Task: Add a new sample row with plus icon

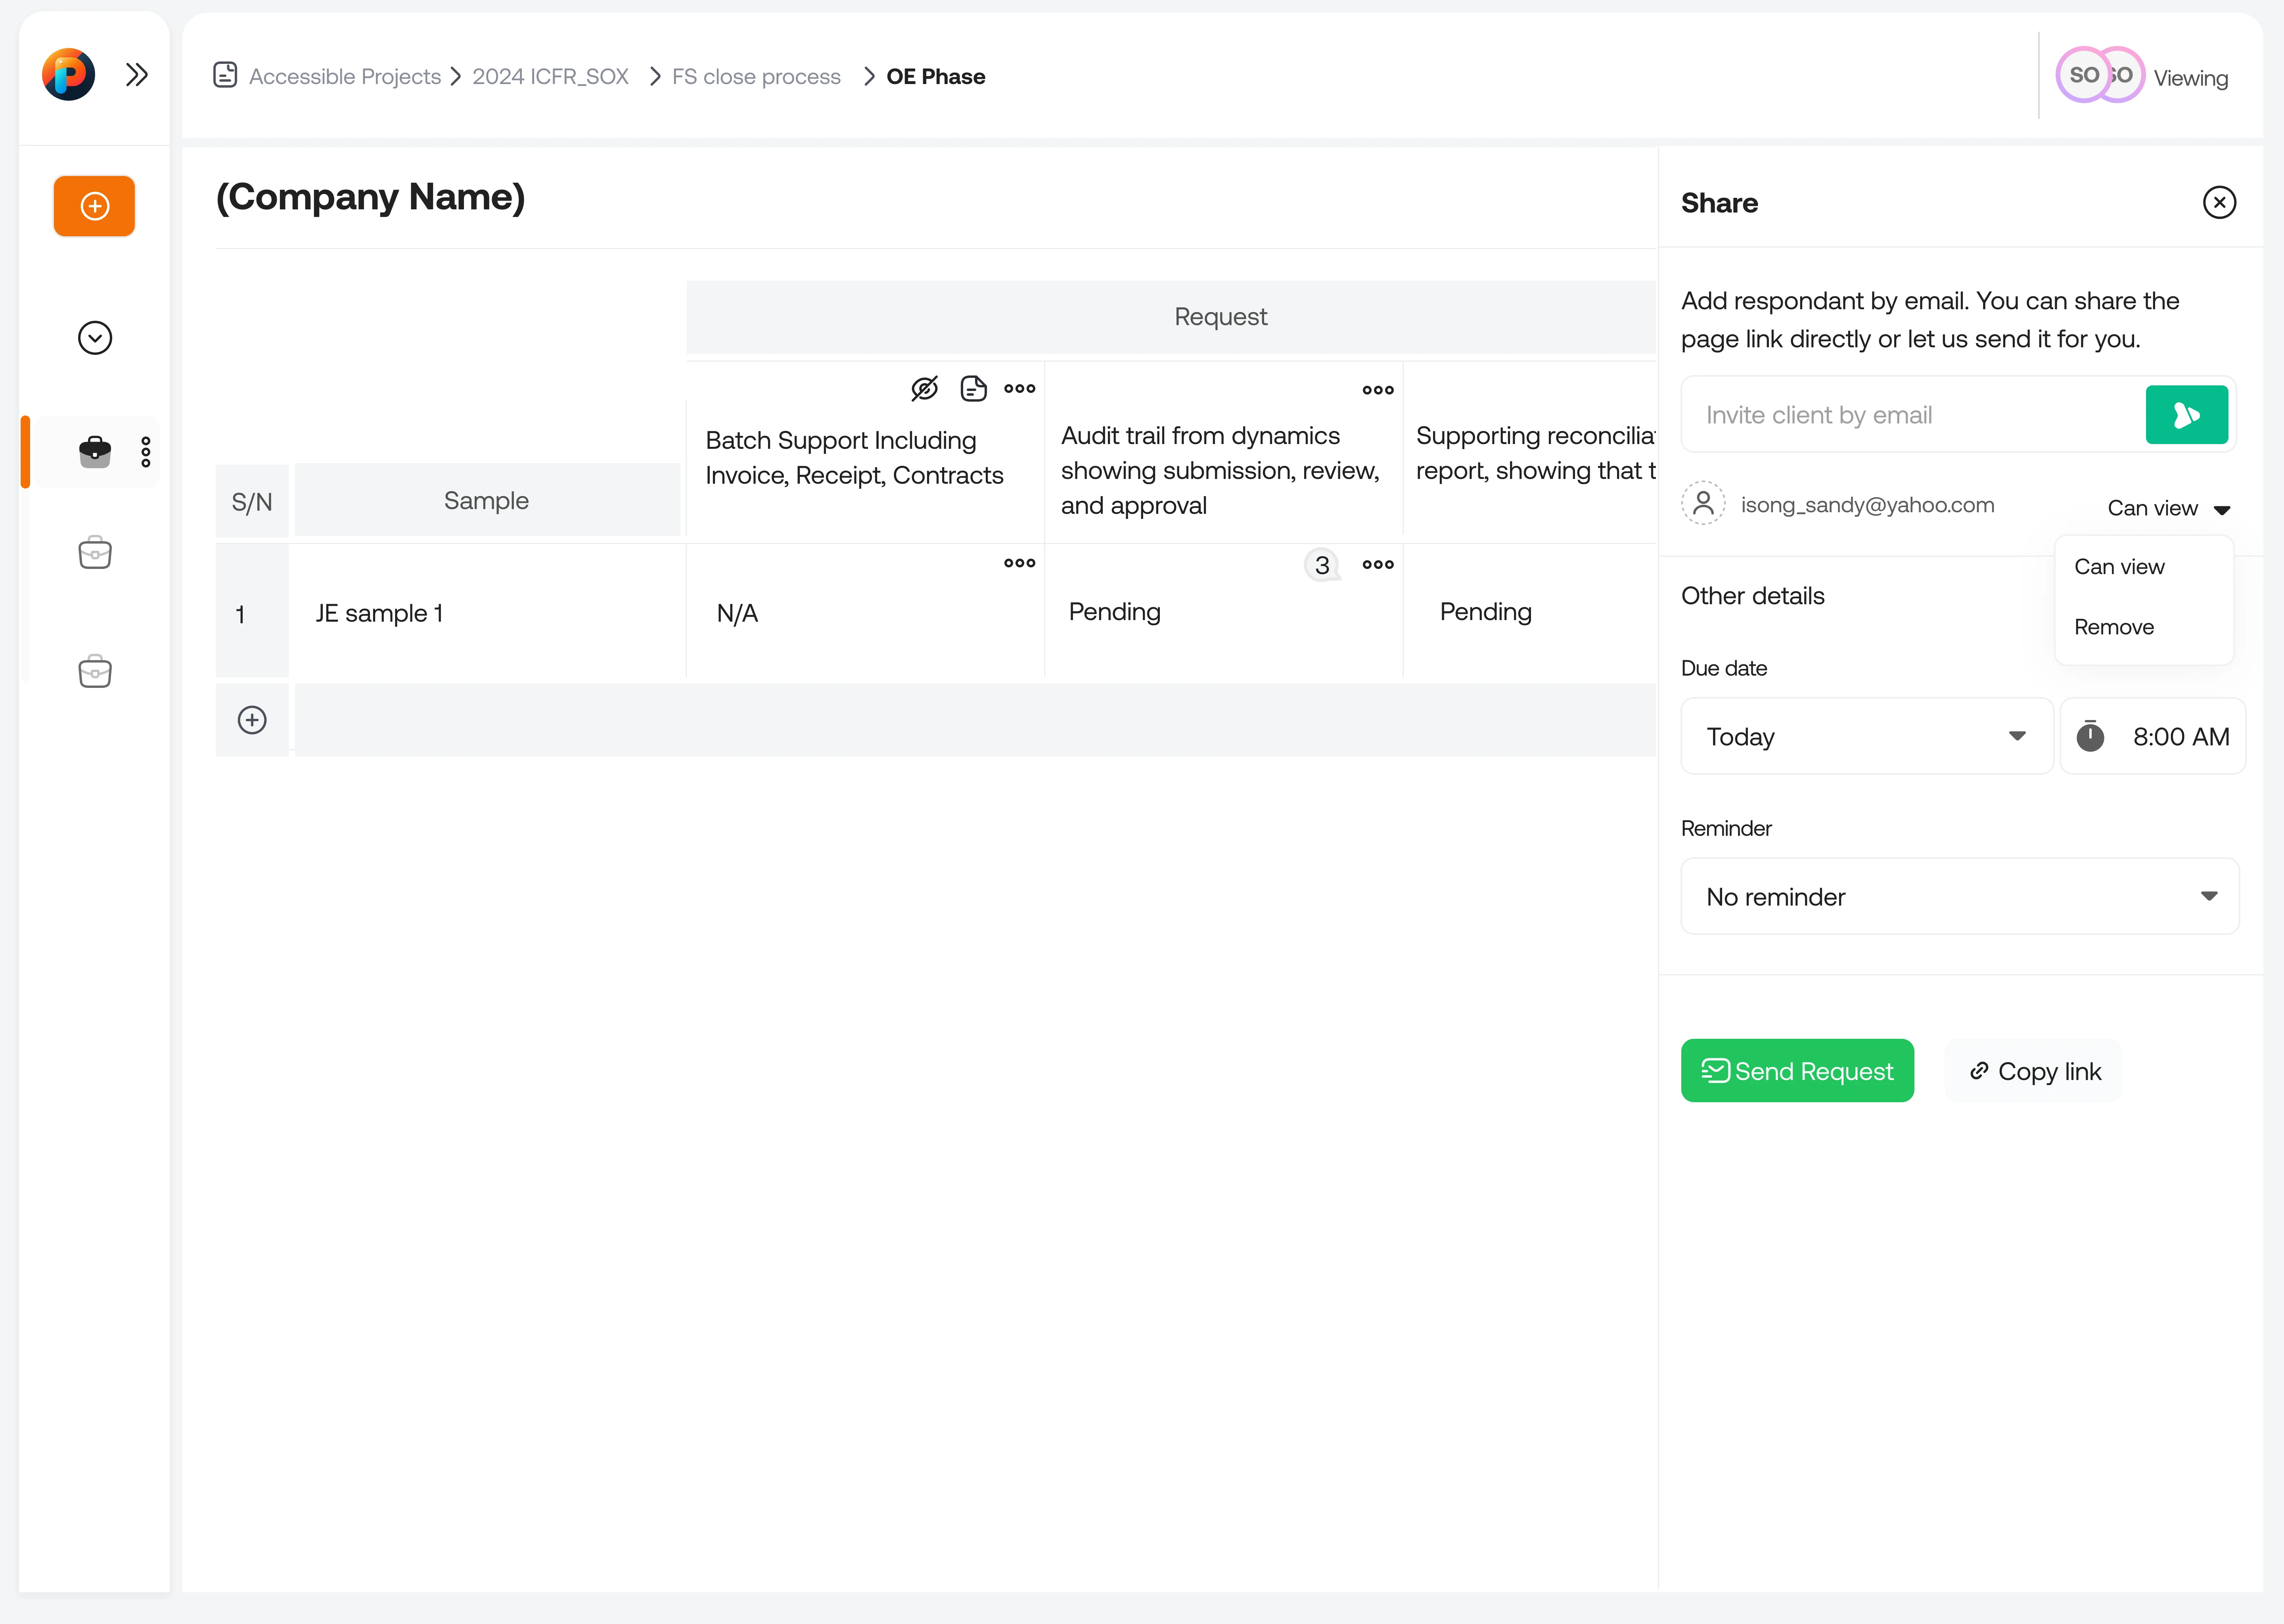Action: (x=252, y=720)
